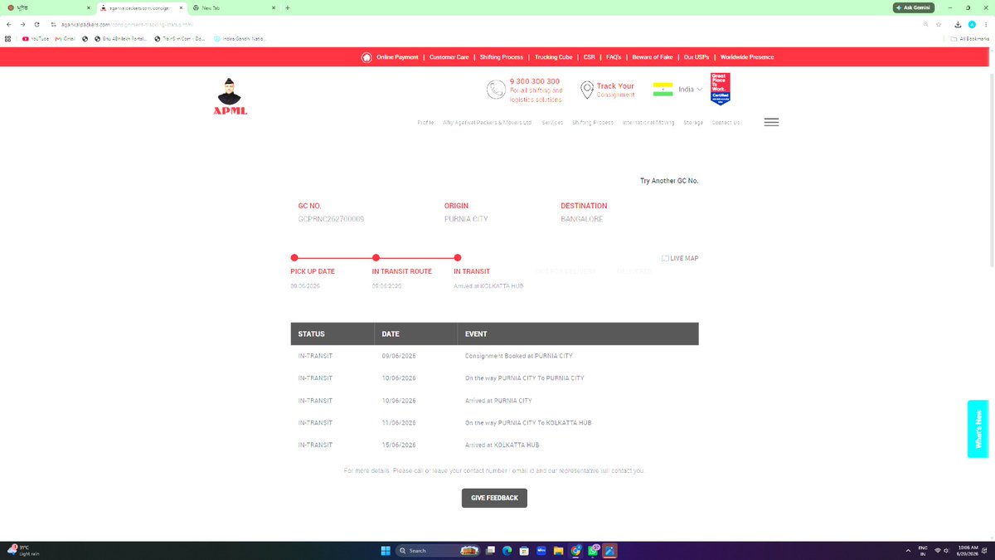Open the YouTube bookmark
Screen dimensions: 995x560
pyautogui.click(x=36, y=38)
